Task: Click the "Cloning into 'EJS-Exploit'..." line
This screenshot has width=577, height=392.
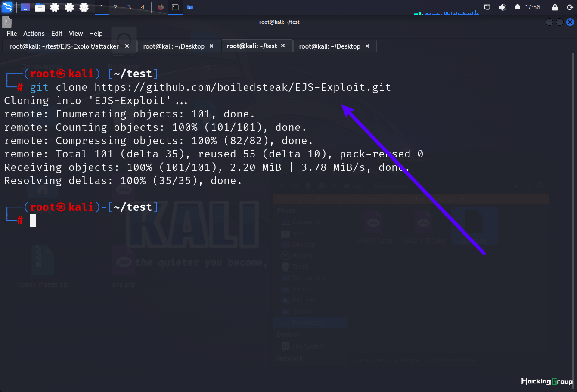Action: (96, 101)
